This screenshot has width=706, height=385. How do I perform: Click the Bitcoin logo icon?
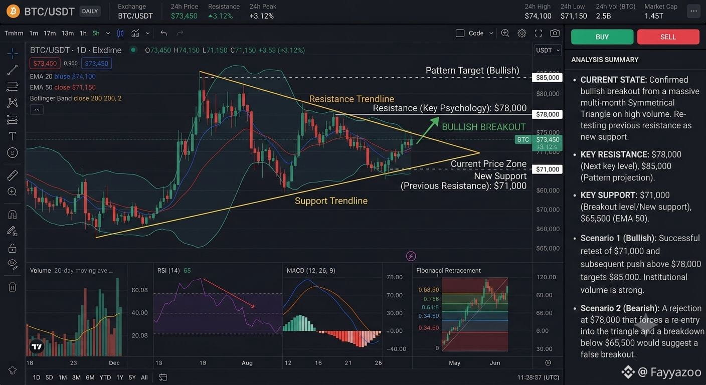pyautogui.click(x=13, y=11)
